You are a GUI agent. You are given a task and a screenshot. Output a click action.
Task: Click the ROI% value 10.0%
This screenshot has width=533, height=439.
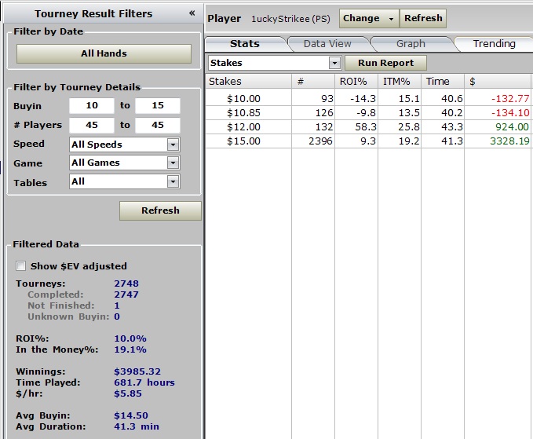130,338
